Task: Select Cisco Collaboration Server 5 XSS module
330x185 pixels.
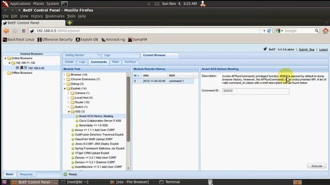Action: click(100, 121)
